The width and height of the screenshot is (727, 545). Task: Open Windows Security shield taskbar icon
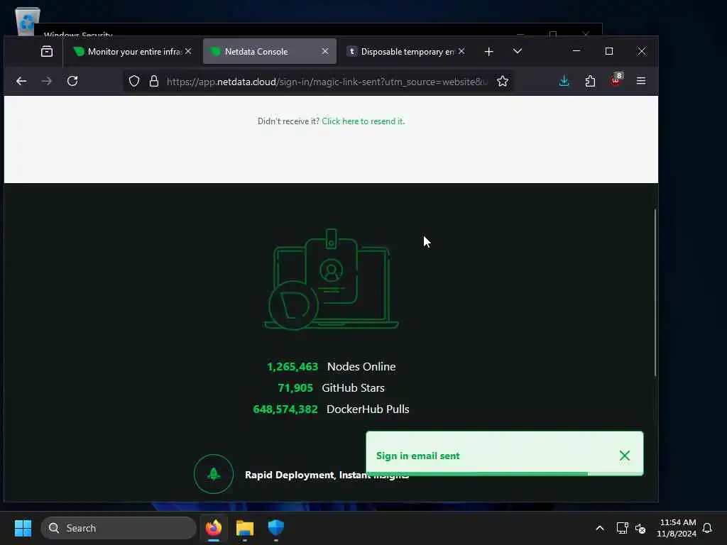(276, 528)
